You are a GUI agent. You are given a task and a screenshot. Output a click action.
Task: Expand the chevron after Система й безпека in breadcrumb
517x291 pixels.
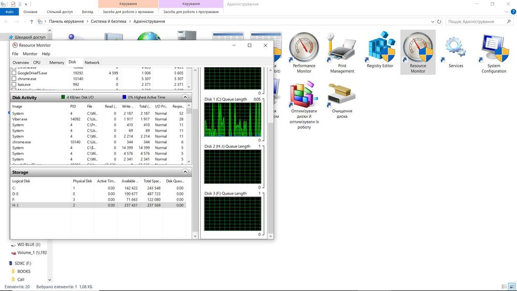130,21
